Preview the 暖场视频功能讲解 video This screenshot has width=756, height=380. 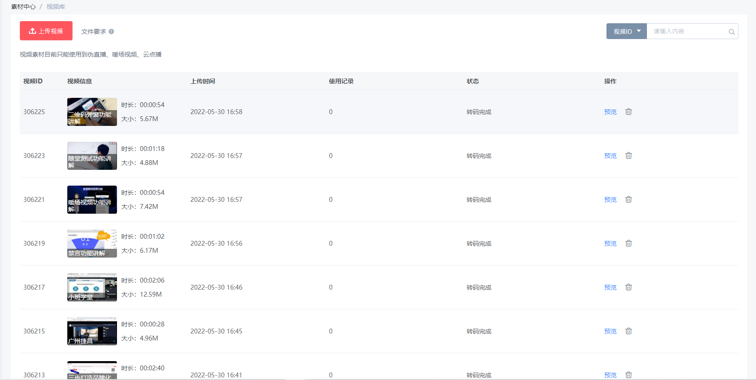[610, 200]
